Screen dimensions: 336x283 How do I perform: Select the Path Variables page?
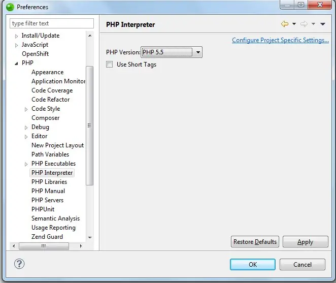(x=50, y=154)
